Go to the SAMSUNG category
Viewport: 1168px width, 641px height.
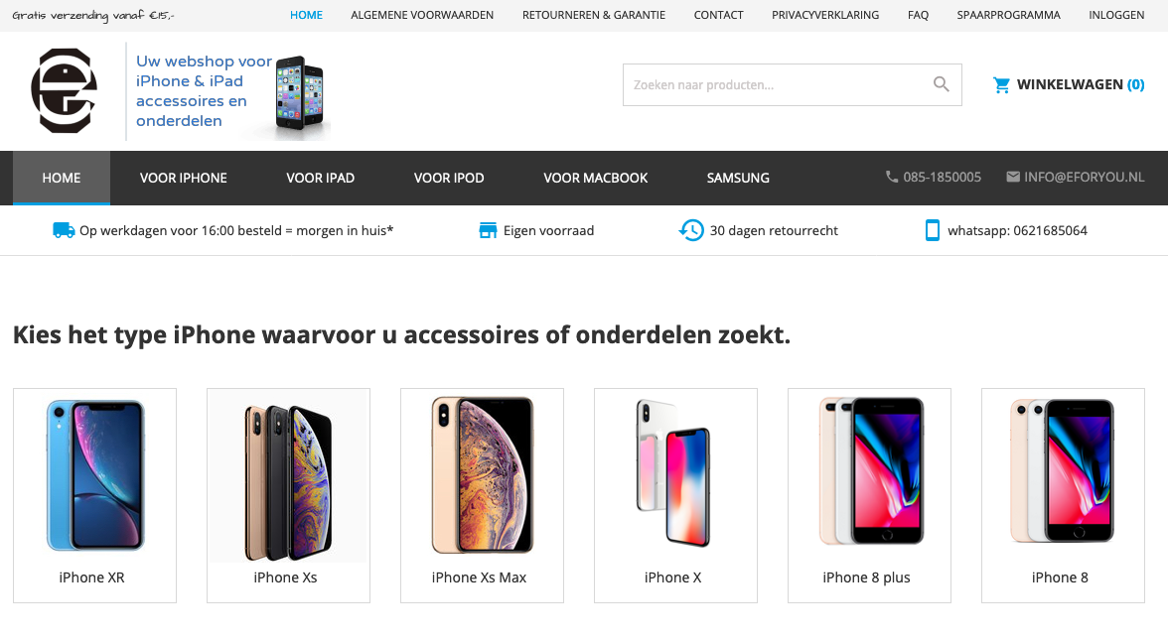pyautogui.click(x=738, y=178)
